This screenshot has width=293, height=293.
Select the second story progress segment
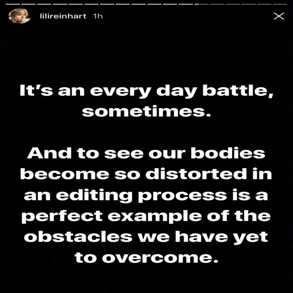(28, 4)
